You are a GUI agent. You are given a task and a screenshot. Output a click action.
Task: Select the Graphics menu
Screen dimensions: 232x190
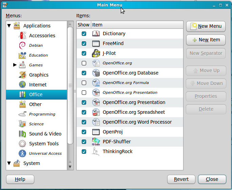click(39, 75)
